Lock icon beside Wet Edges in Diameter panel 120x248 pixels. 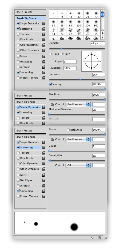(43, 62)
